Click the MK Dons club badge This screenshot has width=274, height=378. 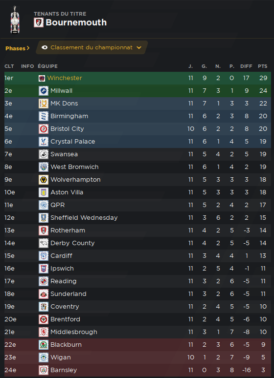point(44,104)
